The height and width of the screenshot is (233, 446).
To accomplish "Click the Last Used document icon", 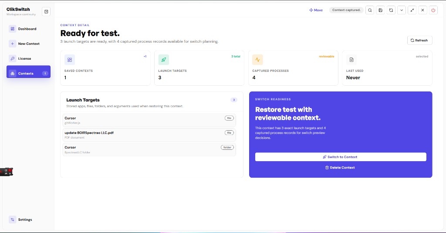I will pos(351,60).
